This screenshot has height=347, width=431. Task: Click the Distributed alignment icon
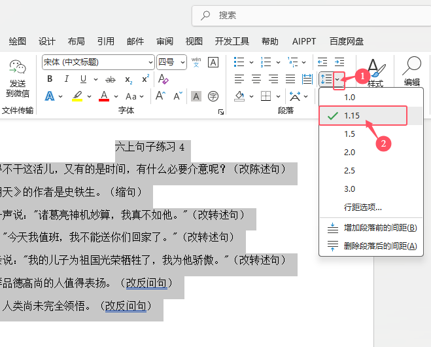pyautogui.click(x=307, y=79)
